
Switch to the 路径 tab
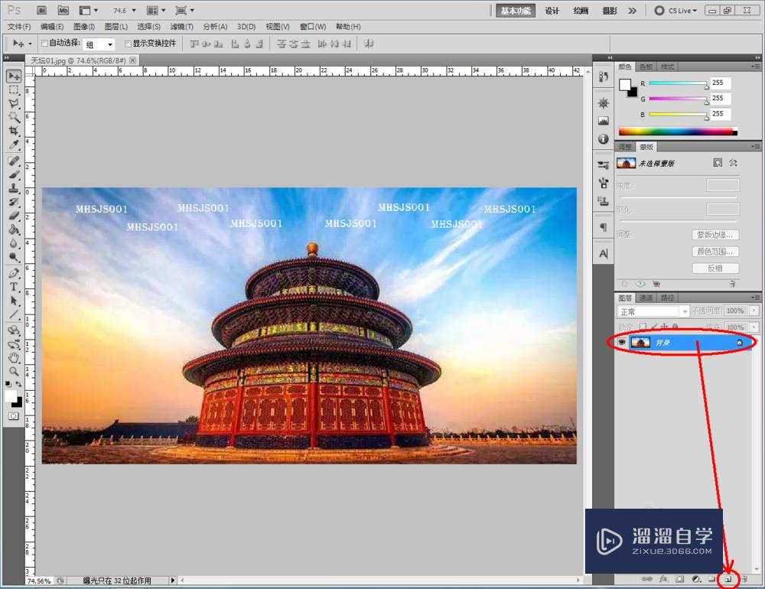point(667,298)
